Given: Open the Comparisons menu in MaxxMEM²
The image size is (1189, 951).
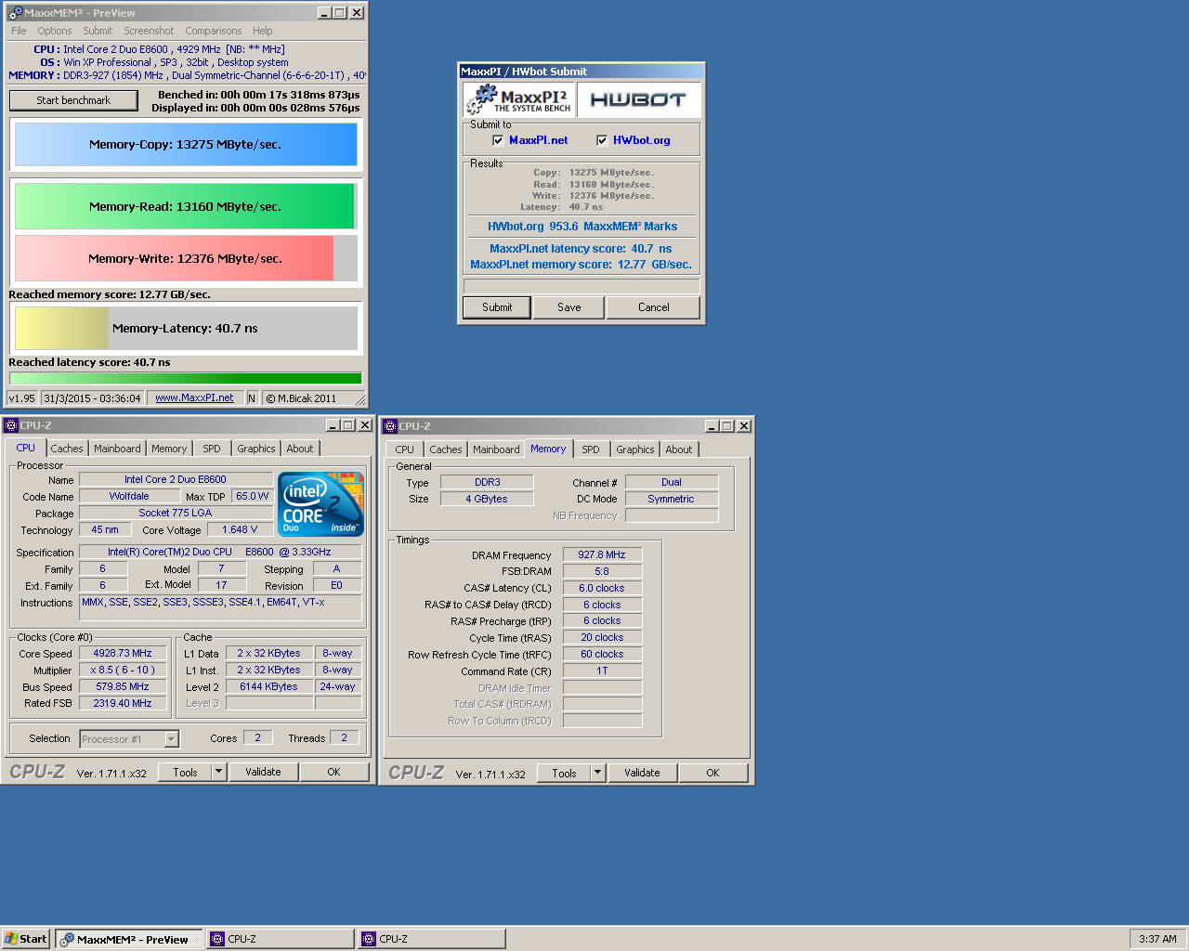Looking at the screenshot, I should 214,31.
